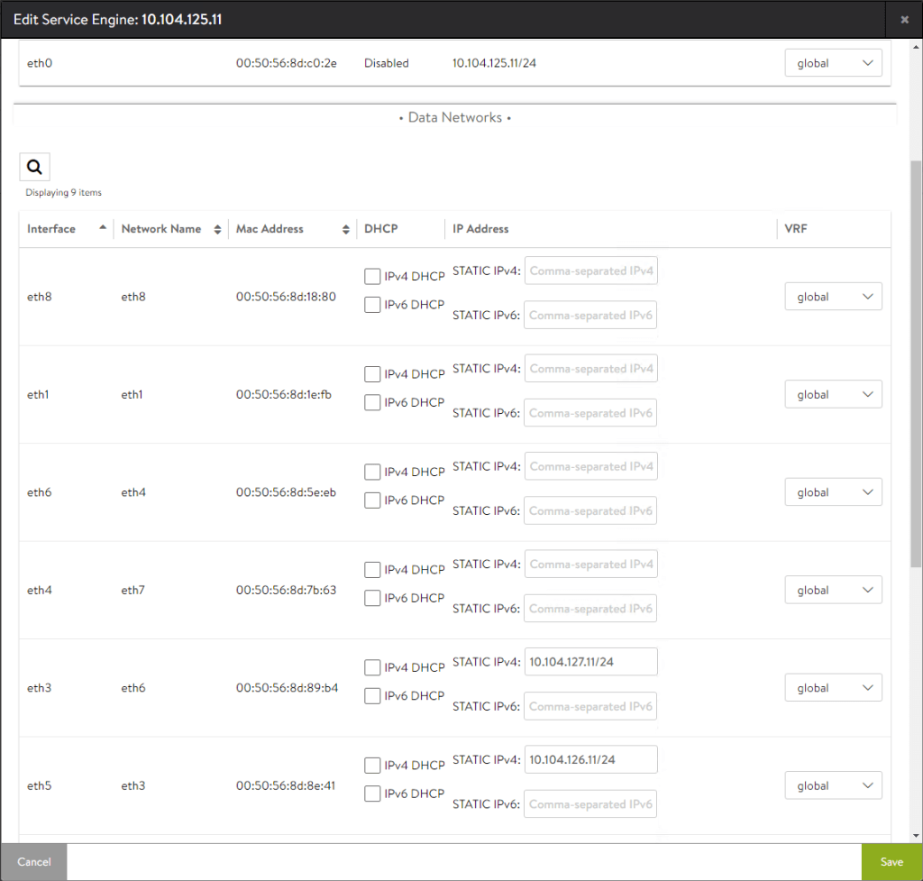
Task: Click the dialog vertical scrollbar
Action: 916,361
